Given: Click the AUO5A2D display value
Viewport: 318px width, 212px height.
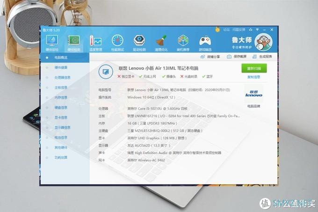Looking at the screenshot, I should (x=149, y=146).
